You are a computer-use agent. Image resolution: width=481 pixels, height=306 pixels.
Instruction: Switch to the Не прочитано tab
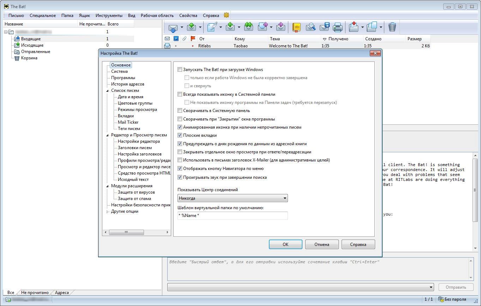coord(35,292)
